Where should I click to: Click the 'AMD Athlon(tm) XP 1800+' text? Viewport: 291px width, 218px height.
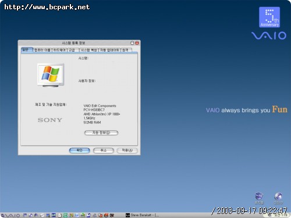click(x=102, y=114)
